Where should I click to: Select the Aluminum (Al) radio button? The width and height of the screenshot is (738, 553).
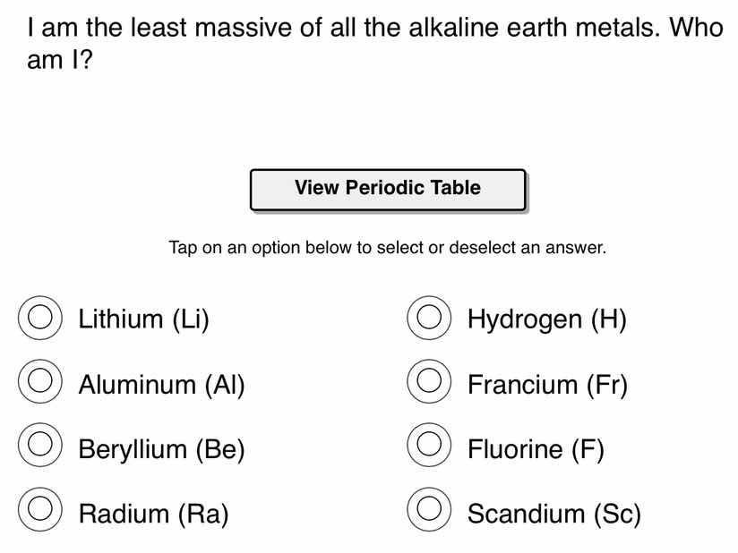coord(39,382)
